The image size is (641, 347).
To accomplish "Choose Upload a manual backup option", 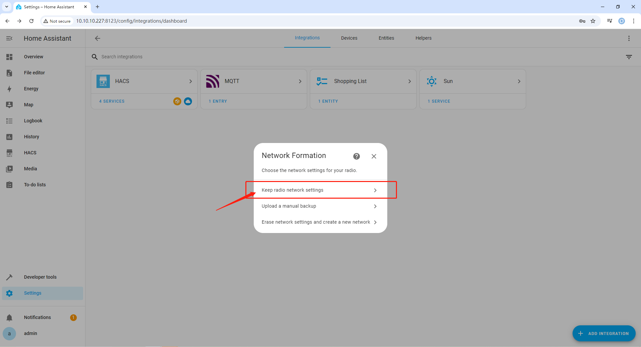I will pyautogui.click(x=320, y=206).
